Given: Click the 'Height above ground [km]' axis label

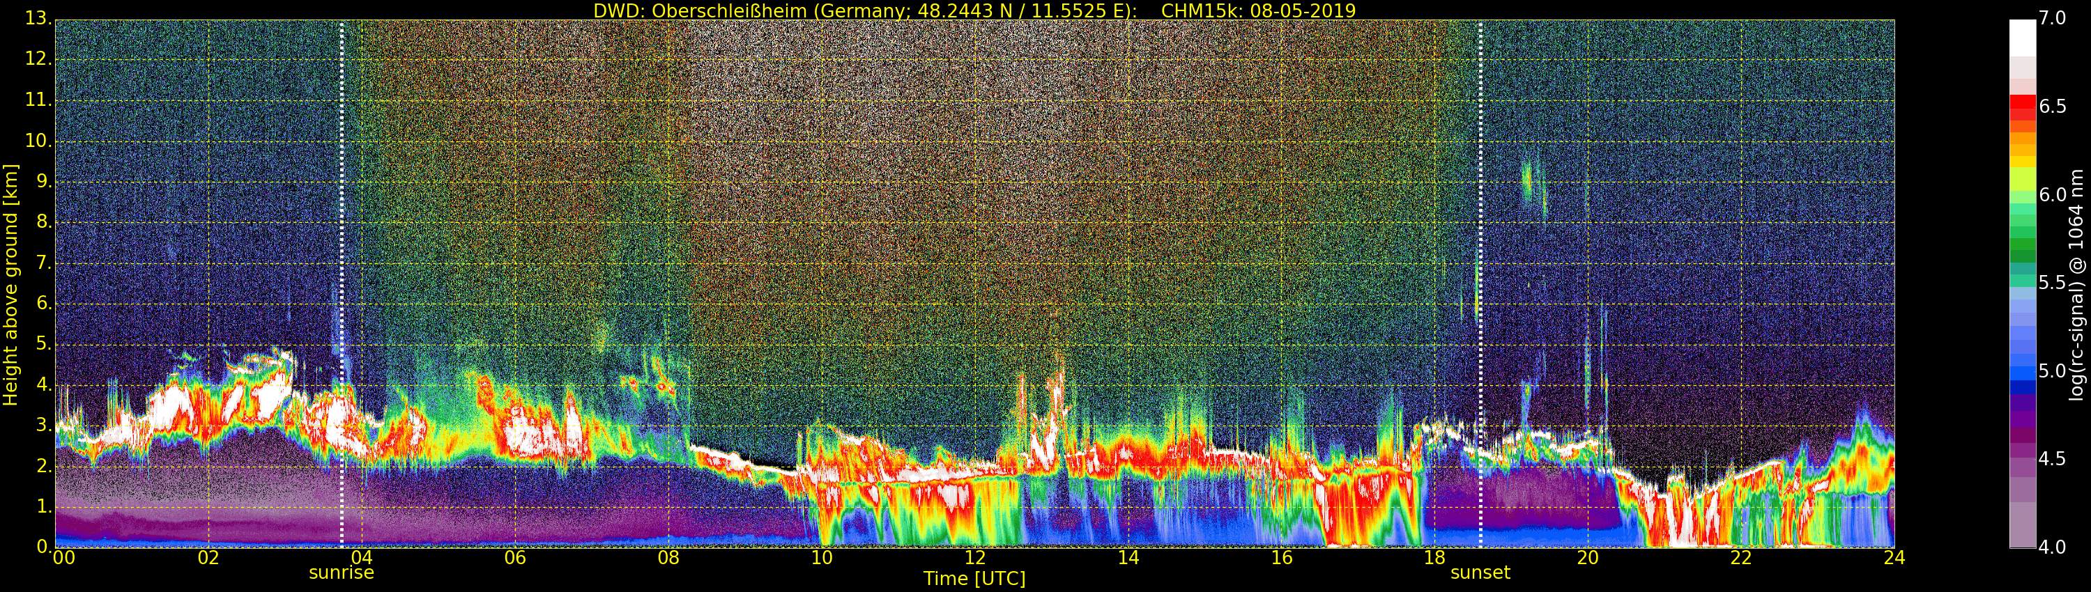Looking at the screenshot, I should [10, 284].
